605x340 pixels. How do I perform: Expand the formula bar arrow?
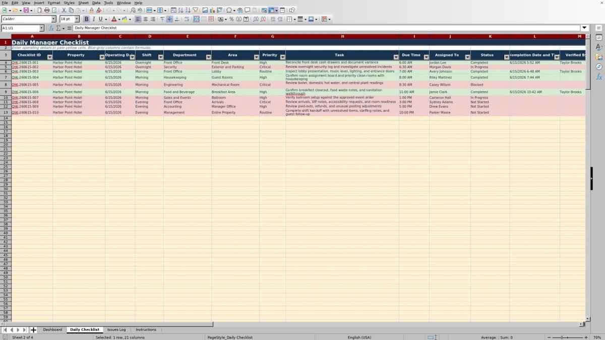(585, 28)
